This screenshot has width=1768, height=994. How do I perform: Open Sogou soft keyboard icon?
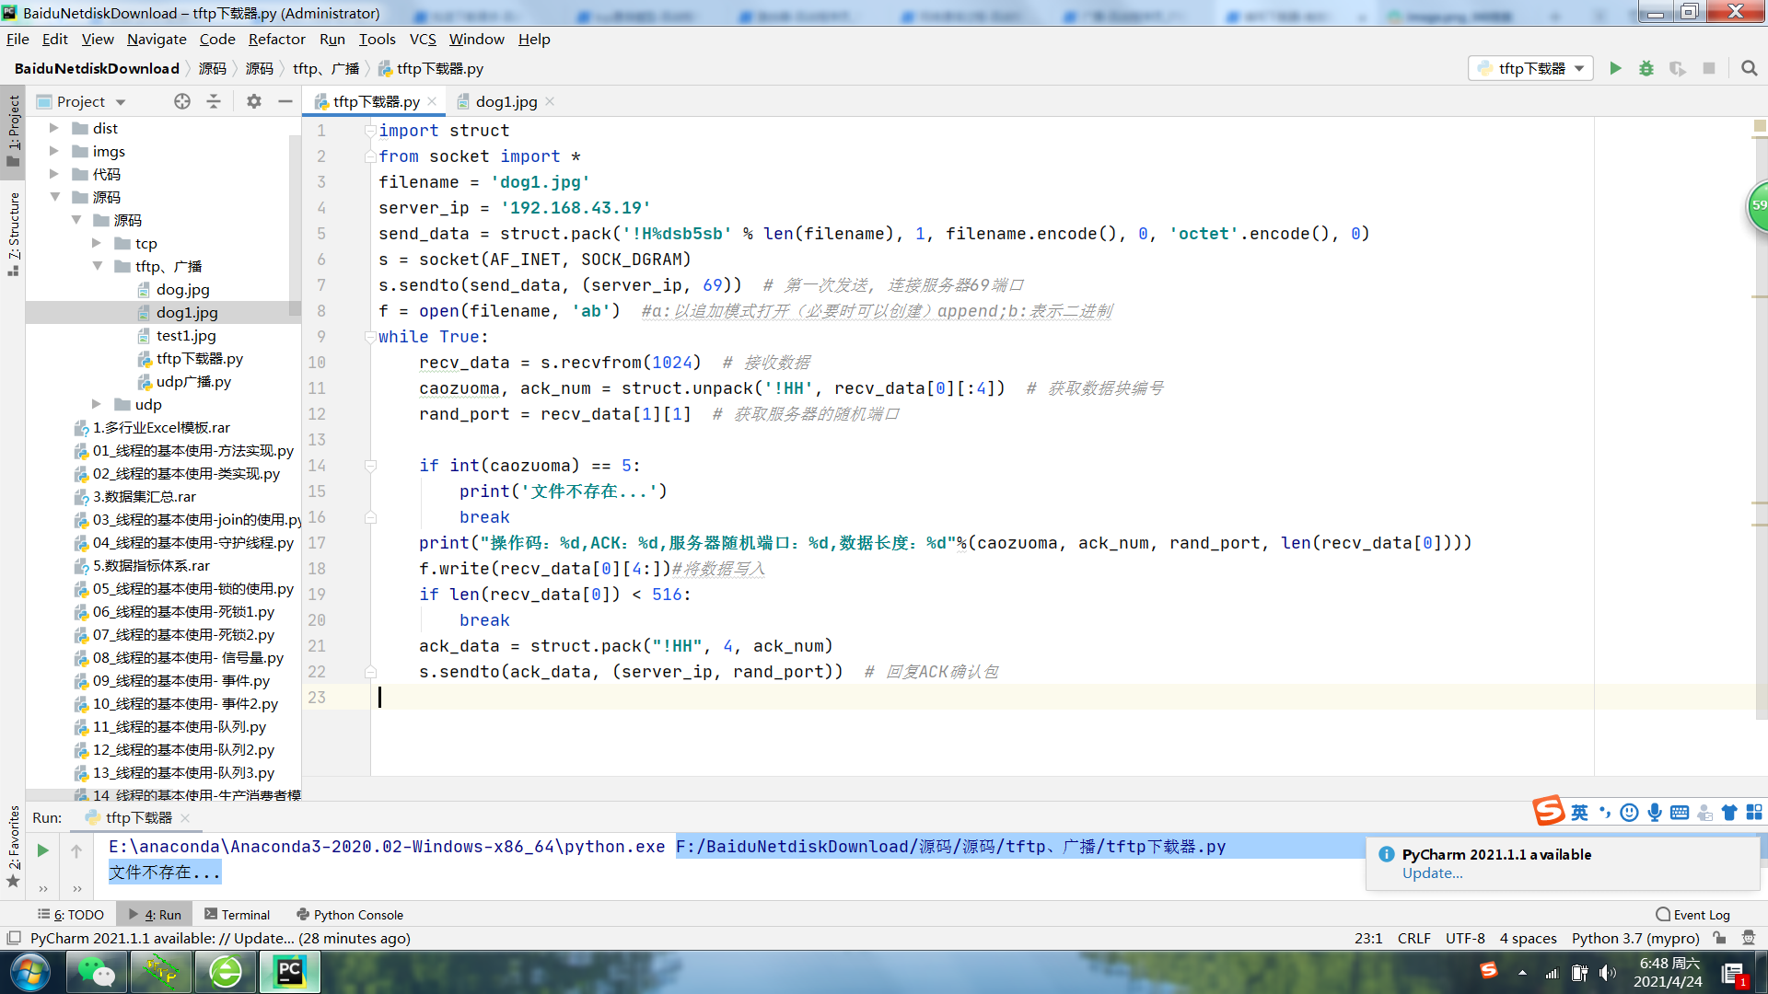(x=1680, y=812)
